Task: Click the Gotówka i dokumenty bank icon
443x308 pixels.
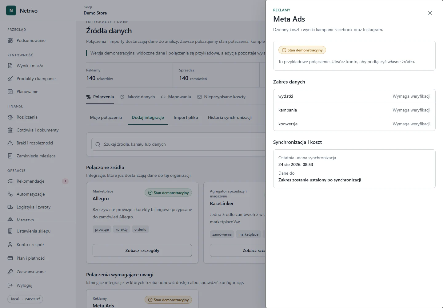Action: point(10,130)
